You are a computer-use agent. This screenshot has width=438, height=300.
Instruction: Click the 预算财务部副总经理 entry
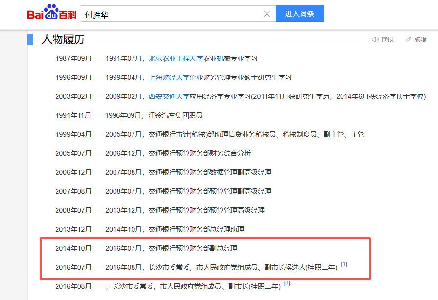coord(146,248)
